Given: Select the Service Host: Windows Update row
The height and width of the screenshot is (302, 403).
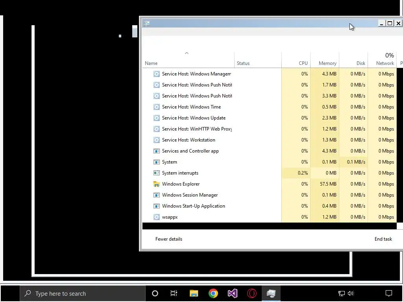Looking at the screenshot, I should (x=269, y=118).
